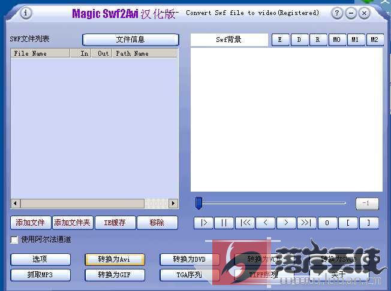Click the Path Name column header
This screenshot has height=291, width=391.
tap(145, 53)
